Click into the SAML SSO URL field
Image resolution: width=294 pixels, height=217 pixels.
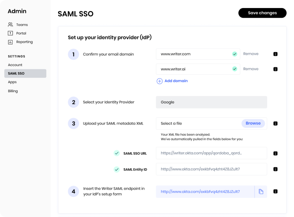pos(211,153)
